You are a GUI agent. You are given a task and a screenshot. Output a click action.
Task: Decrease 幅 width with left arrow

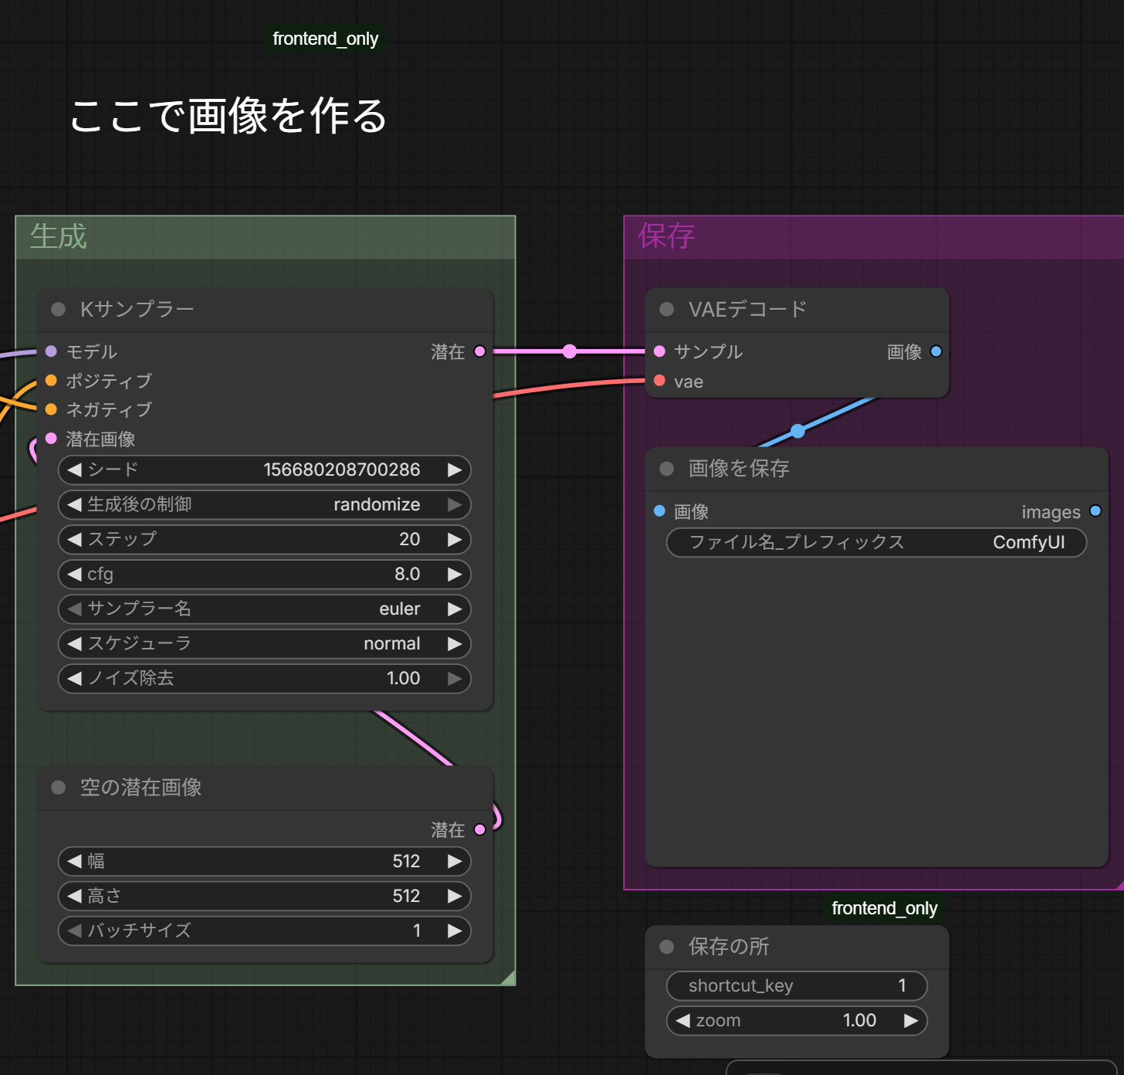(x=74, y=862)
